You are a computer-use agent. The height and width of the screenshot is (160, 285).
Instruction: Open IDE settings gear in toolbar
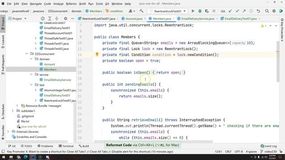274,11
